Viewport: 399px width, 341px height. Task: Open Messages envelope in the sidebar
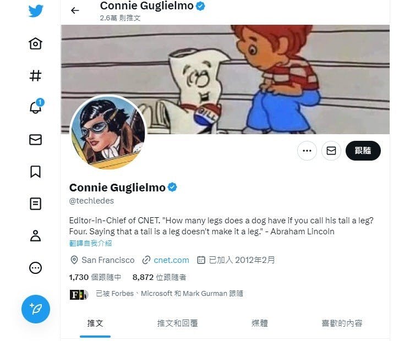35,140
